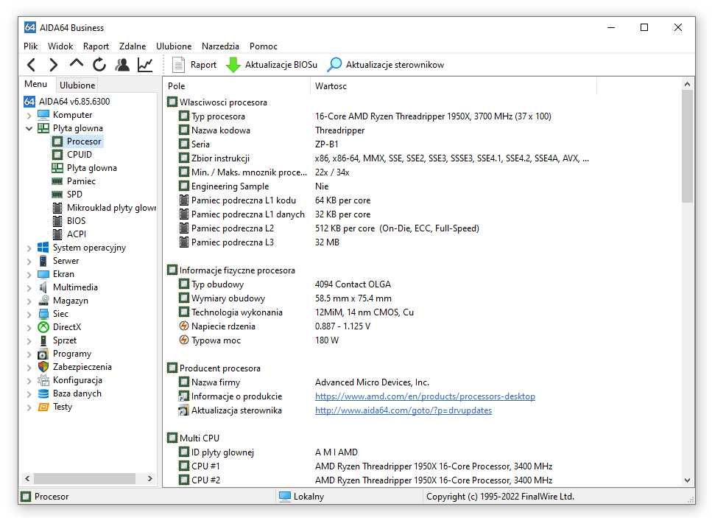
Task: Click the BIOS chip icon in tree
Action: pyautogui.click(x=57, y=221)
